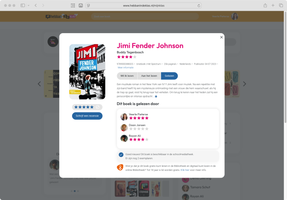Open the 'Meer informatie' link

126,68
